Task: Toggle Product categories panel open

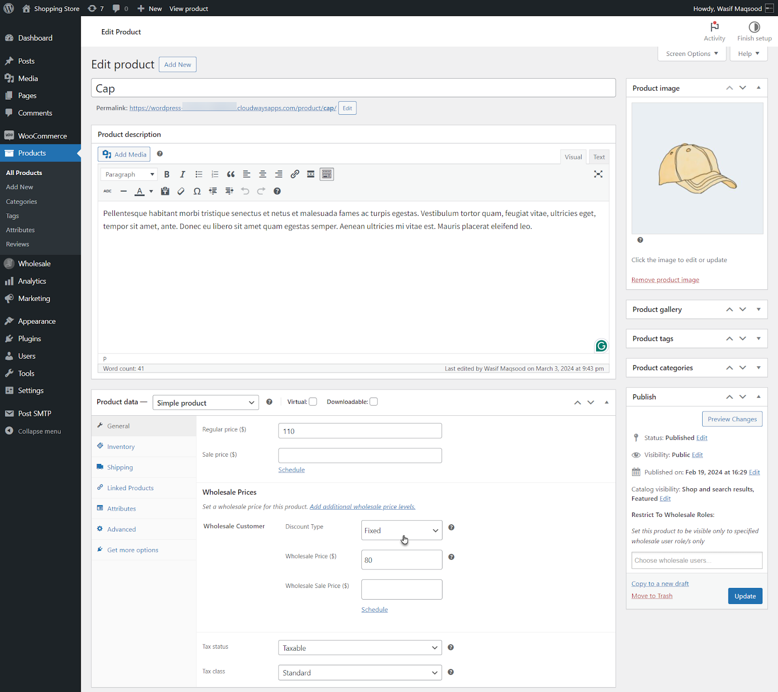Action: point(759,368)
